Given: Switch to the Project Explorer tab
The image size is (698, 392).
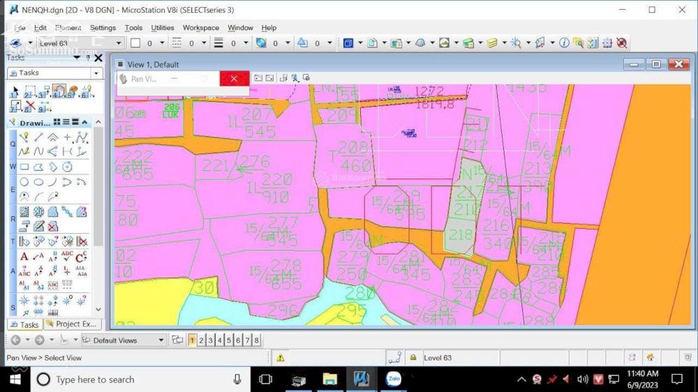Looking at the screenshot, I should [x=72, y=324].
